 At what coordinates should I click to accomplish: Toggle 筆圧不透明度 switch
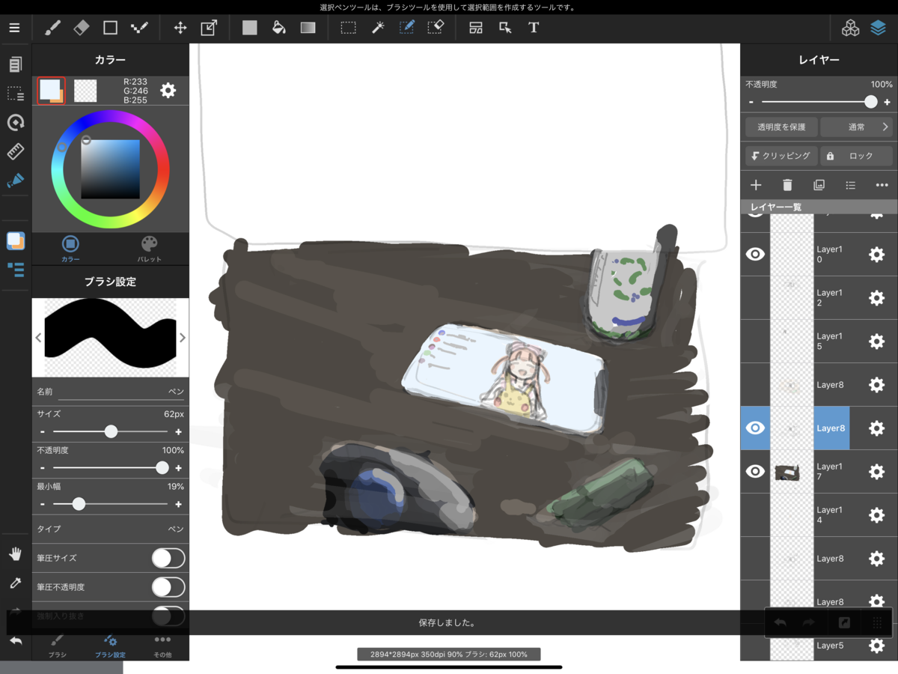tap(168, 587)
